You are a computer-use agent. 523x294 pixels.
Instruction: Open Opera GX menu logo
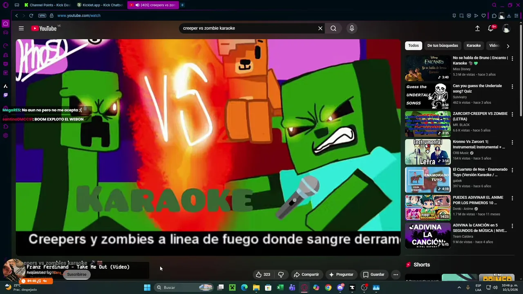(5, 5)
